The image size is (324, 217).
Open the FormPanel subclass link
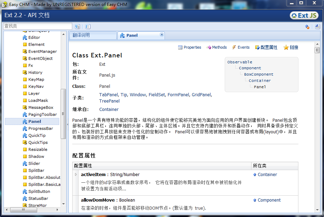(x=178, y=95)
